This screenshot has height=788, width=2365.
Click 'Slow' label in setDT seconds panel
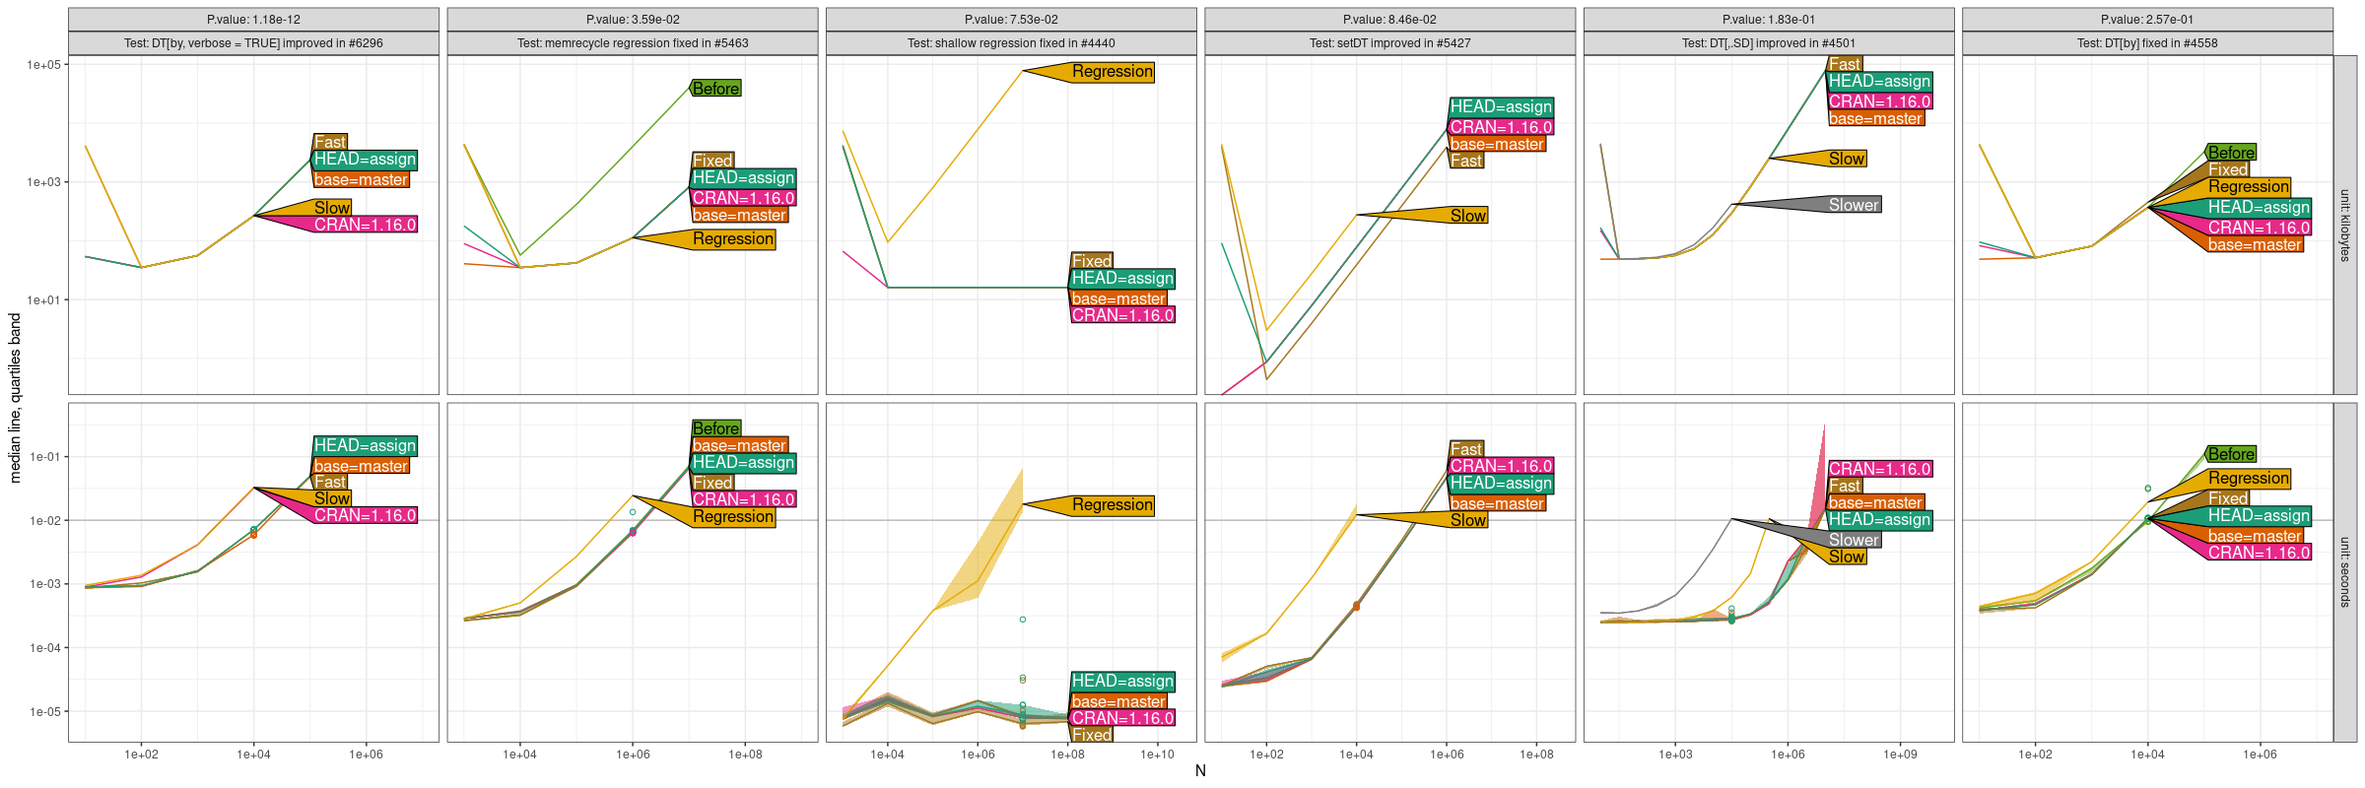tap(1468, 520)
